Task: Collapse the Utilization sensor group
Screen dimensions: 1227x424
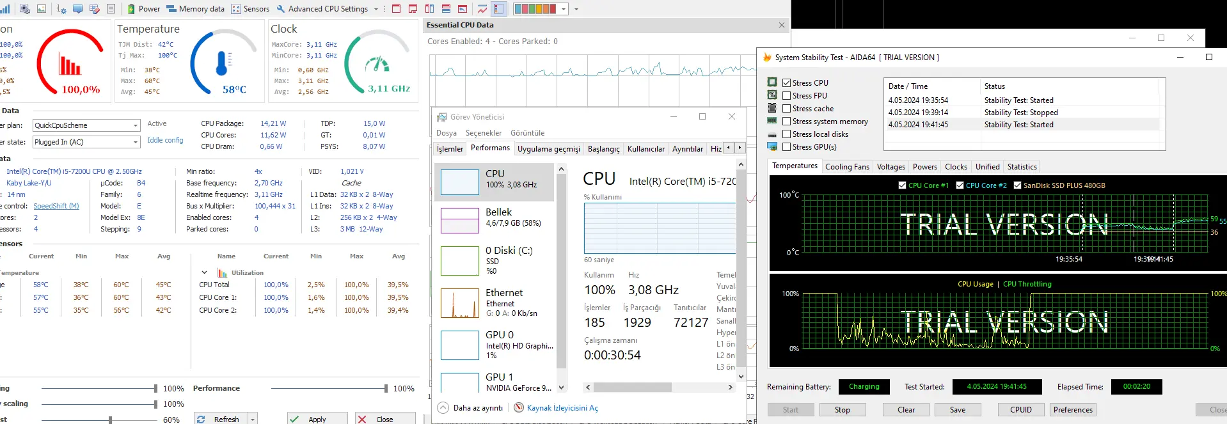Action: (x=204, y=272)
